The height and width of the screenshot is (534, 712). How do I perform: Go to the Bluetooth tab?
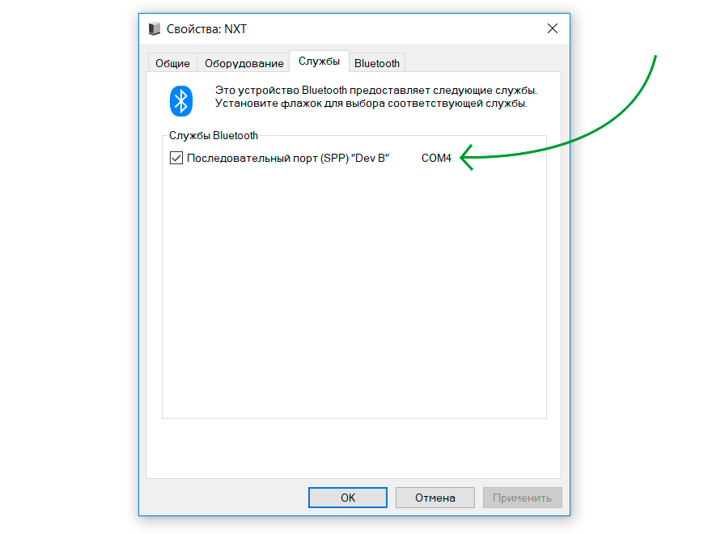(377, 63)
